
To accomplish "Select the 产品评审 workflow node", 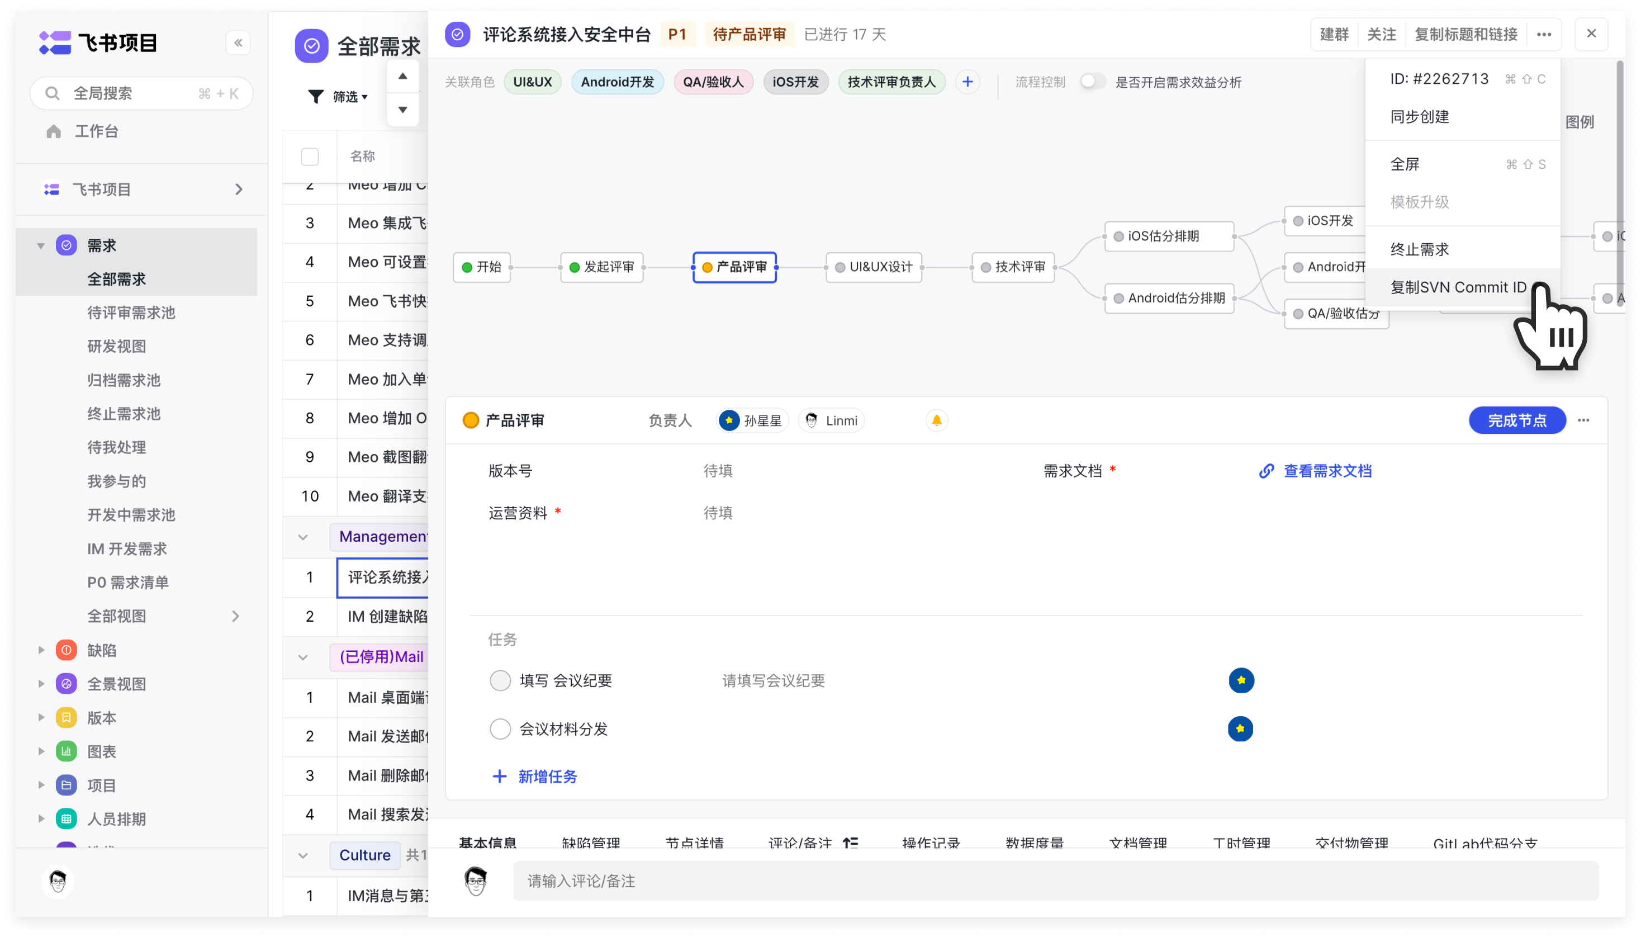I will (x=734, y=267).
